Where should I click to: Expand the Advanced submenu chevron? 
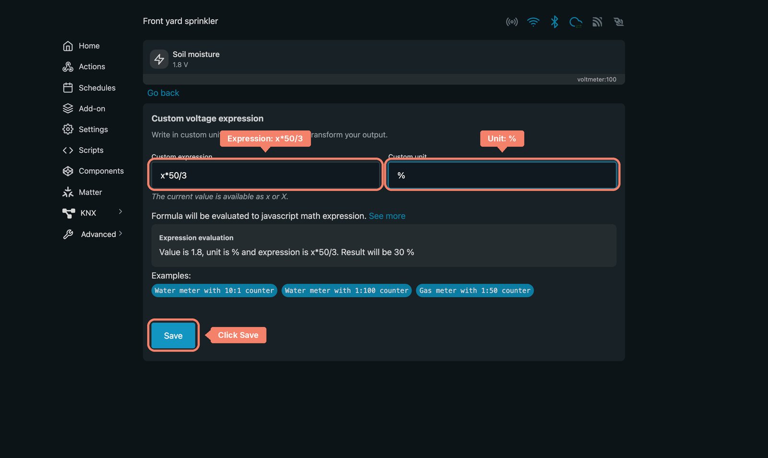coord(120,234)
